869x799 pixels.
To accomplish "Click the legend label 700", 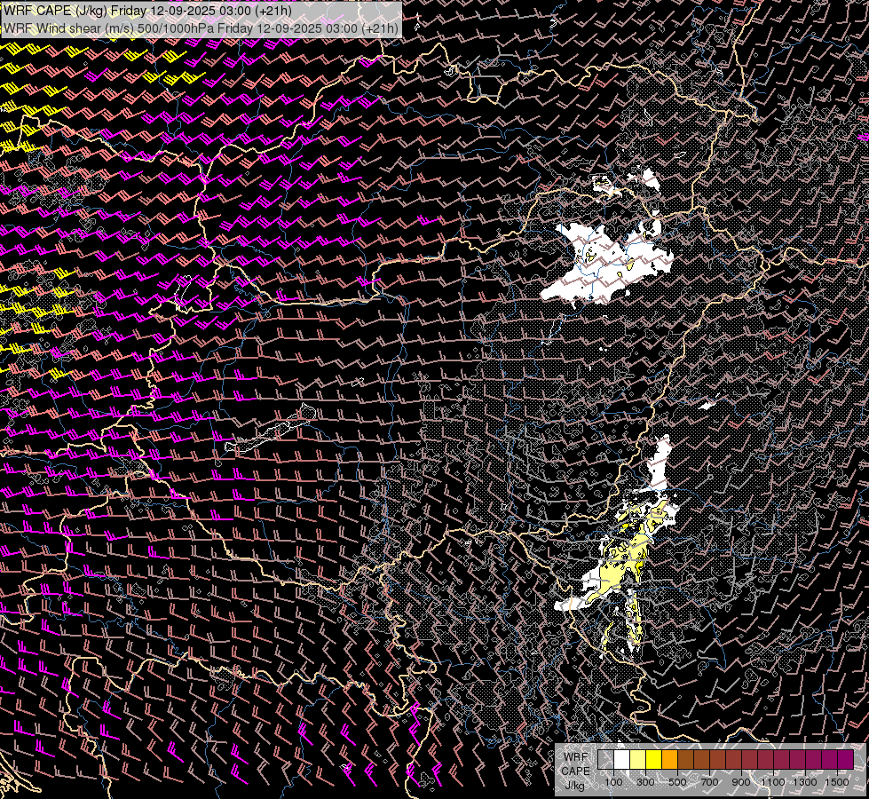I will pos(709,782).
